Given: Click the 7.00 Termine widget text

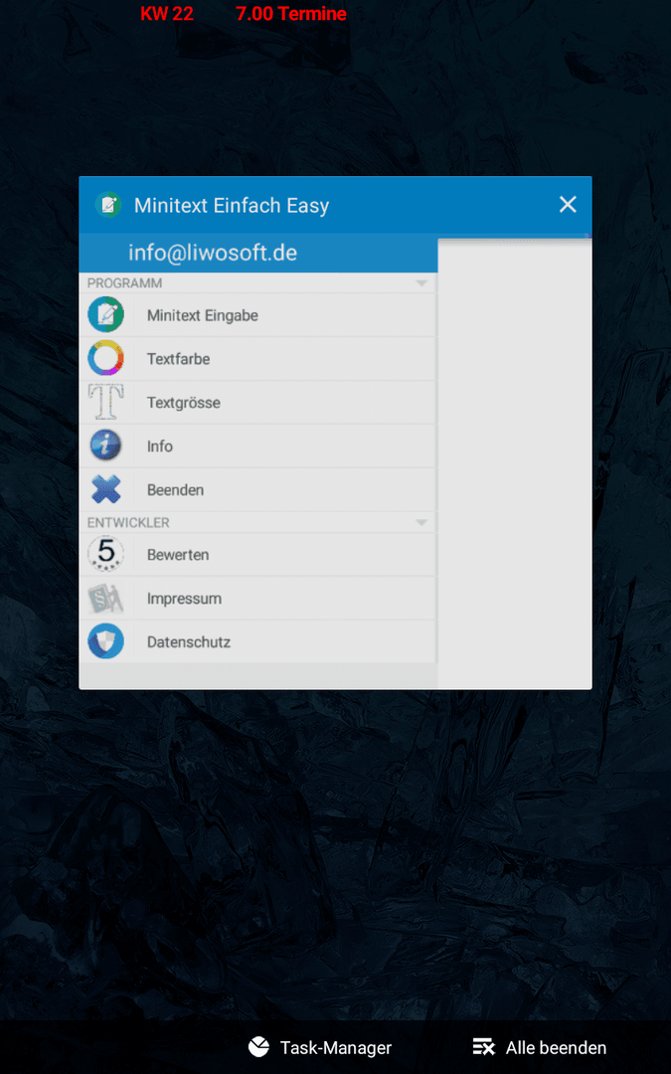Looking at the screenshot, I should click(x=291, y=14).
